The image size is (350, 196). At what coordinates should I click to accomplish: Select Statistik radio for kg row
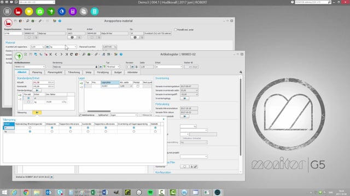coord(155,132)
